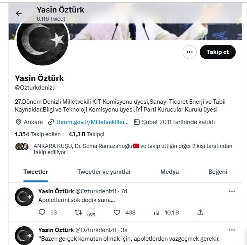Open the first tweet's three-dot menu
The image size is (247, 245).
pos(232,191)
